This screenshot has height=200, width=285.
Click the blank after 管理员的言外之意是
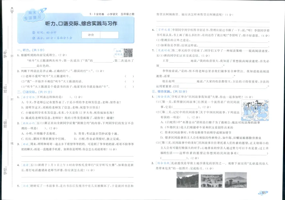[x=229, y=41]
